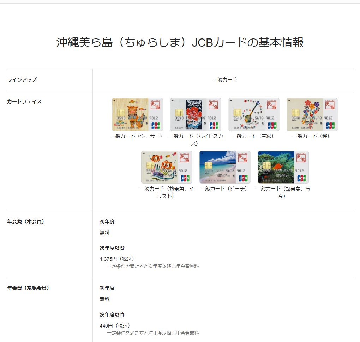Image resolution: width=360 pixels, height=342 pixels.
Task: Select the シーサー card design image
Action: click(x=137, y=115)
